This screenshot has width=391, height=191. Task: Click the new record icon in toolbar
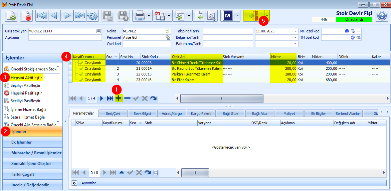click(11, 16)
